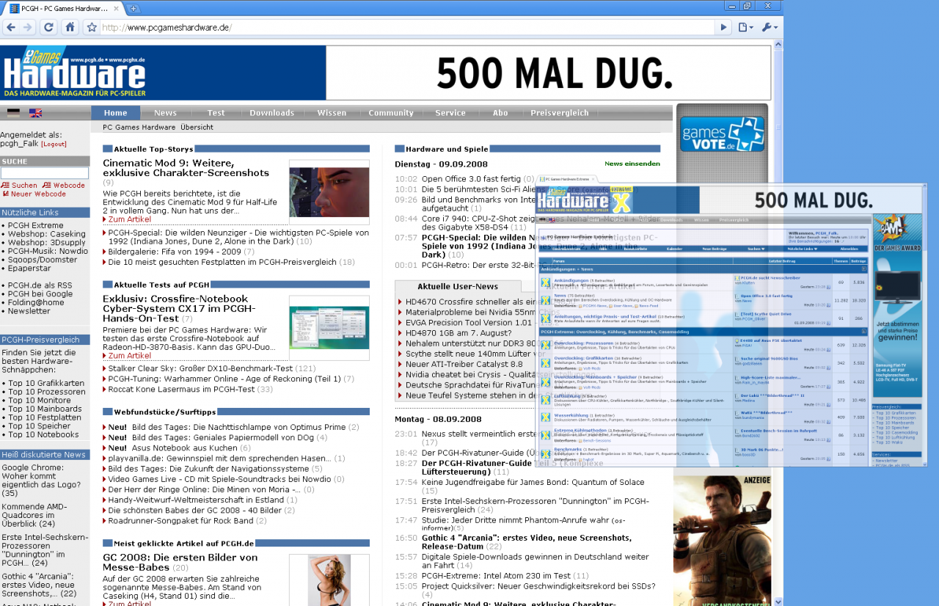Reload the page with the refresh icon
939x606 pixels.
(x=48, y=27)
